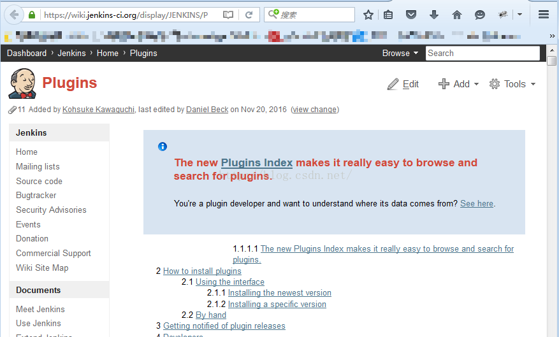Open Greasemonkey dropdown arrow

point(519,15)
